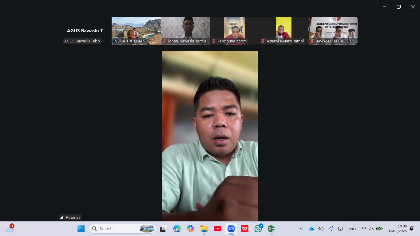
Task: Switch the IND input language indicator
Action: pyautogui.click(x=352, y=229)
